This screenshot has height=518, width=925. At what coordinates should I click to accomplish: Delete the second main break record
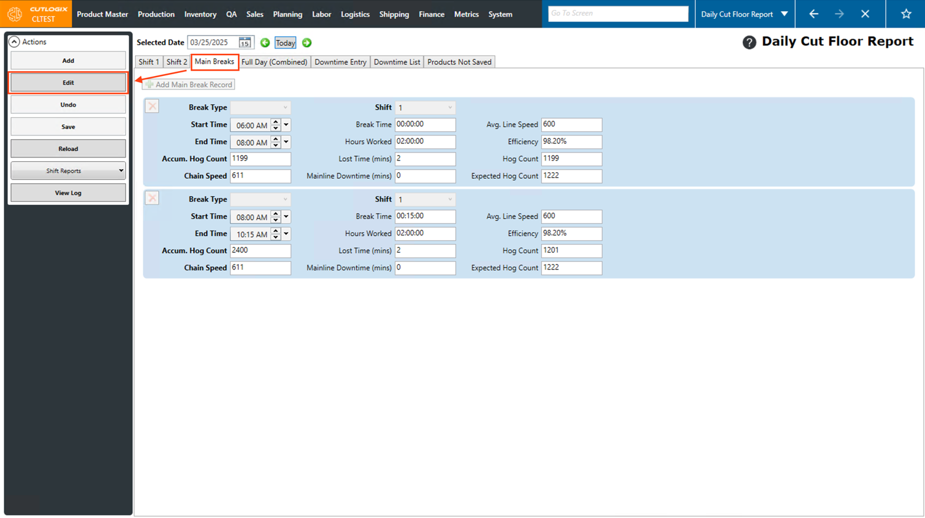152,199
